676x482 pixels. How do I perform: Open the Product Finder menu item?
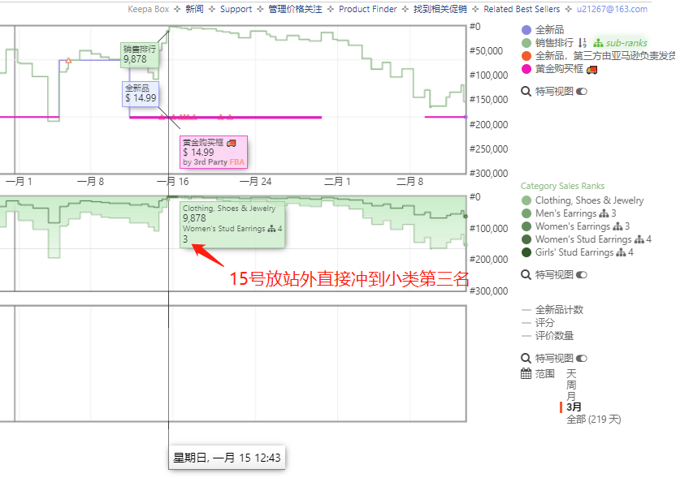point(367,10)
